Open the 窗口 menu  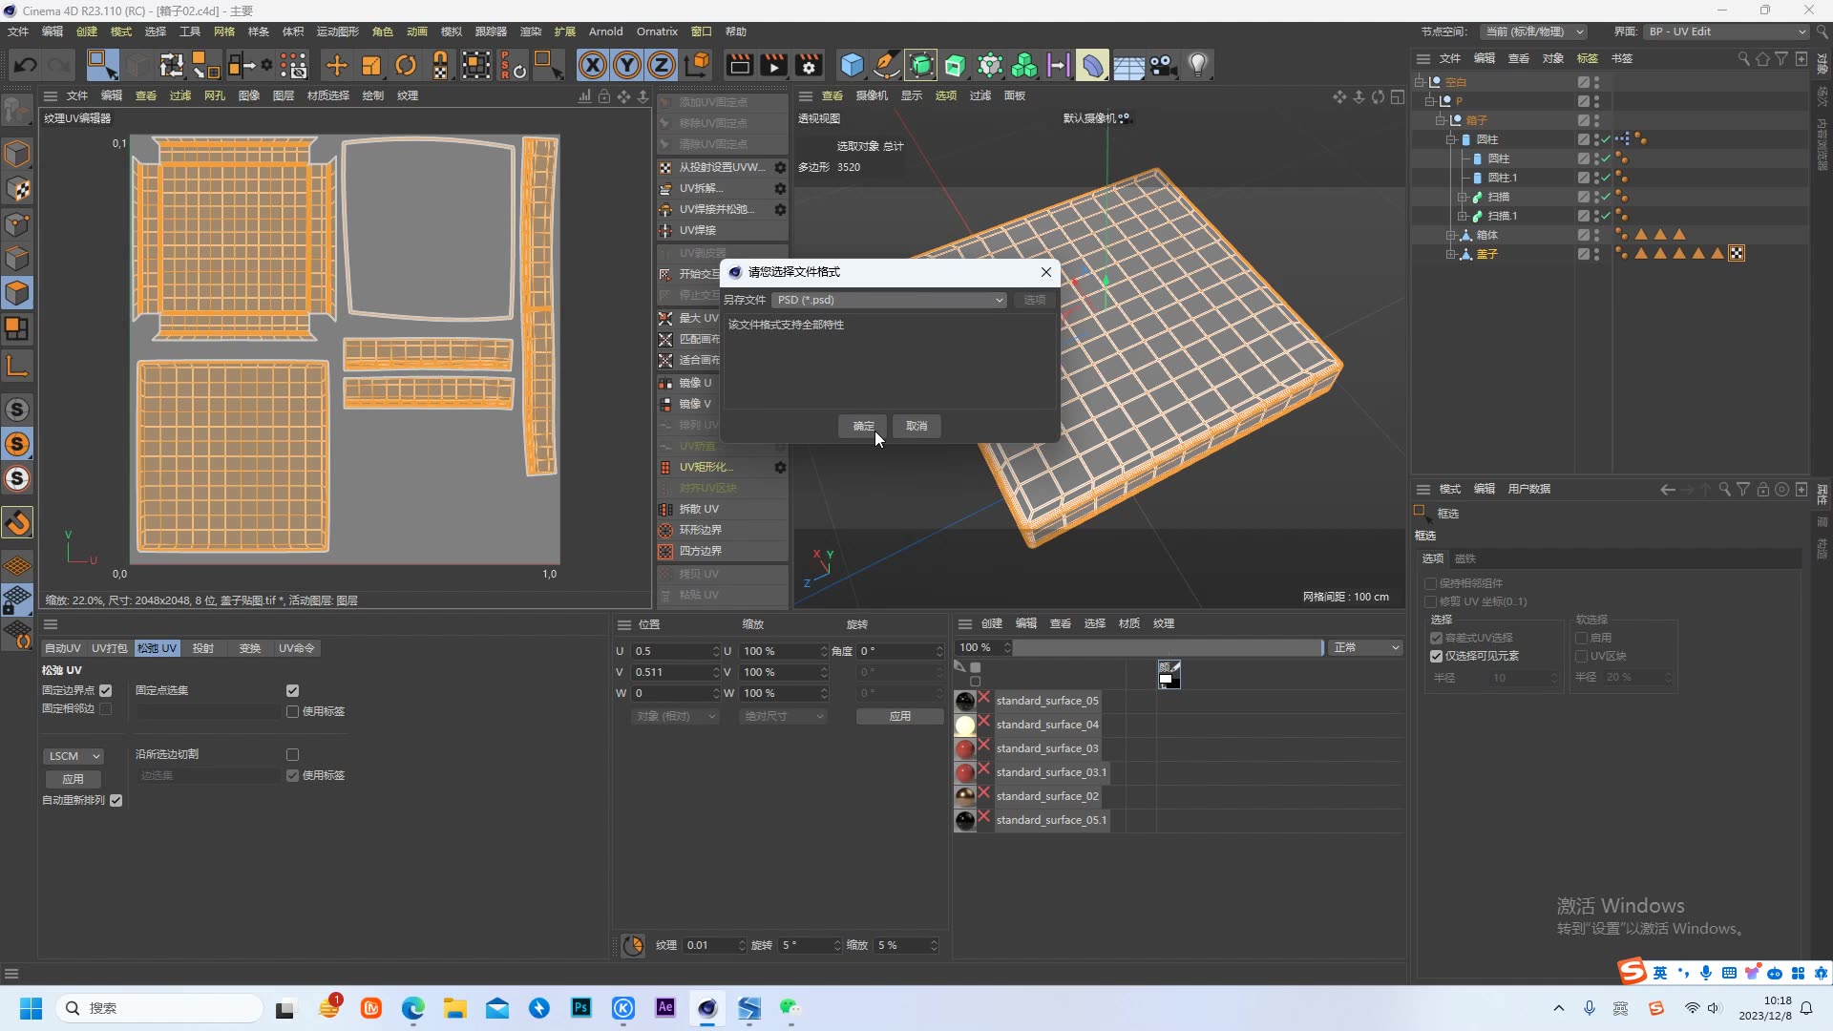click(x=701, y=32)
